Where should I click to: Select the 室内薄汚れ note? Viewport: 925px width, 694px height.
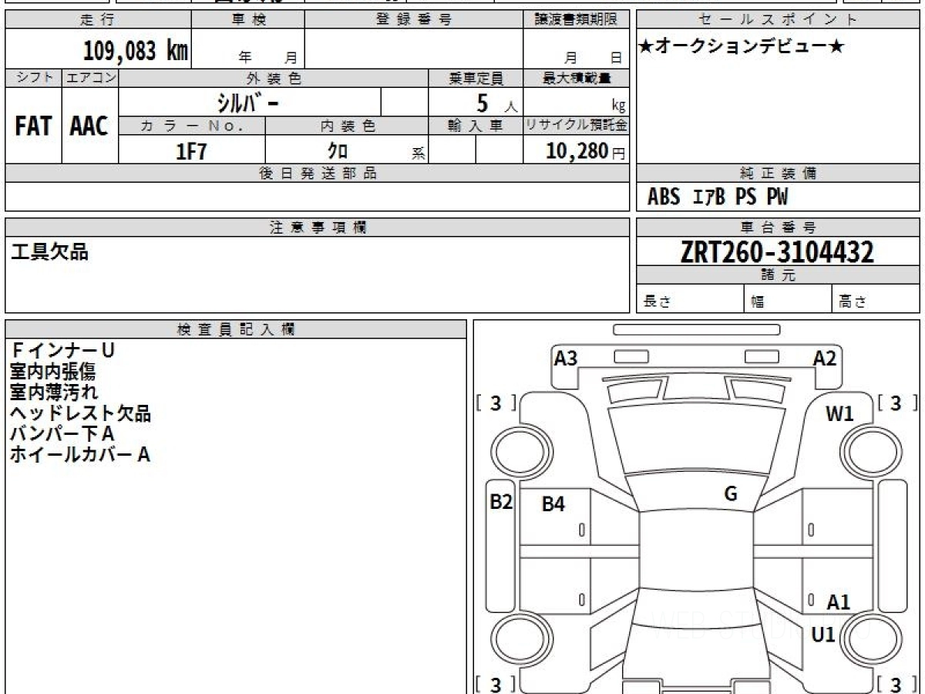pos(54,392)
